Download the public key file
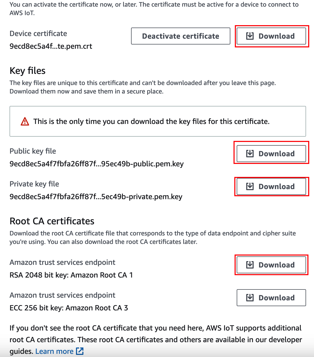Screen dimensions: 314x357 [x=271, y=154]
